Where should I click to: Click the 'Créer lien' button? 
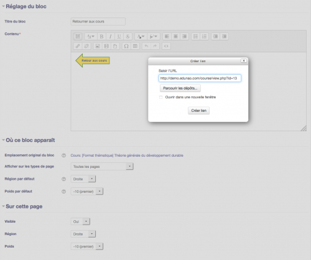(198, 111)
